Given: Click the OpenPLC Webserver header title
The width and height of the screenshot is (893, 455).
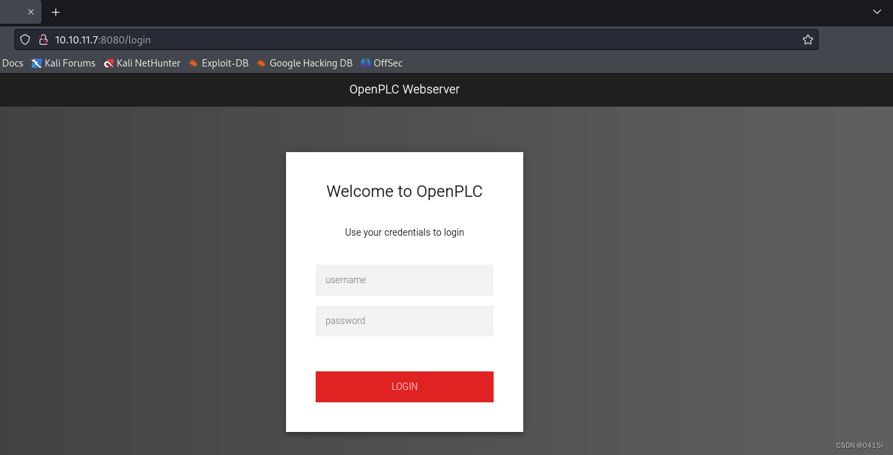Looking at the screenshot, I should tap(405, 90).
